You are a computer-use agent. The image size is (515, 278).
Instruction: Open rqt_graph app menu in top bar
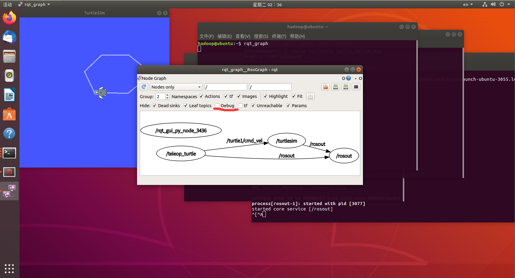point(34,5)
